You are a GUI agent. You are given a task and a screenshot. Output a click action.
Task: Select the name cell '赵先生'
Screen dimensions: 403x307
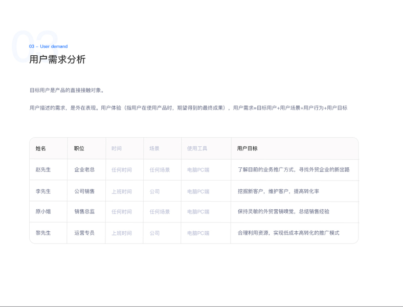43,170
